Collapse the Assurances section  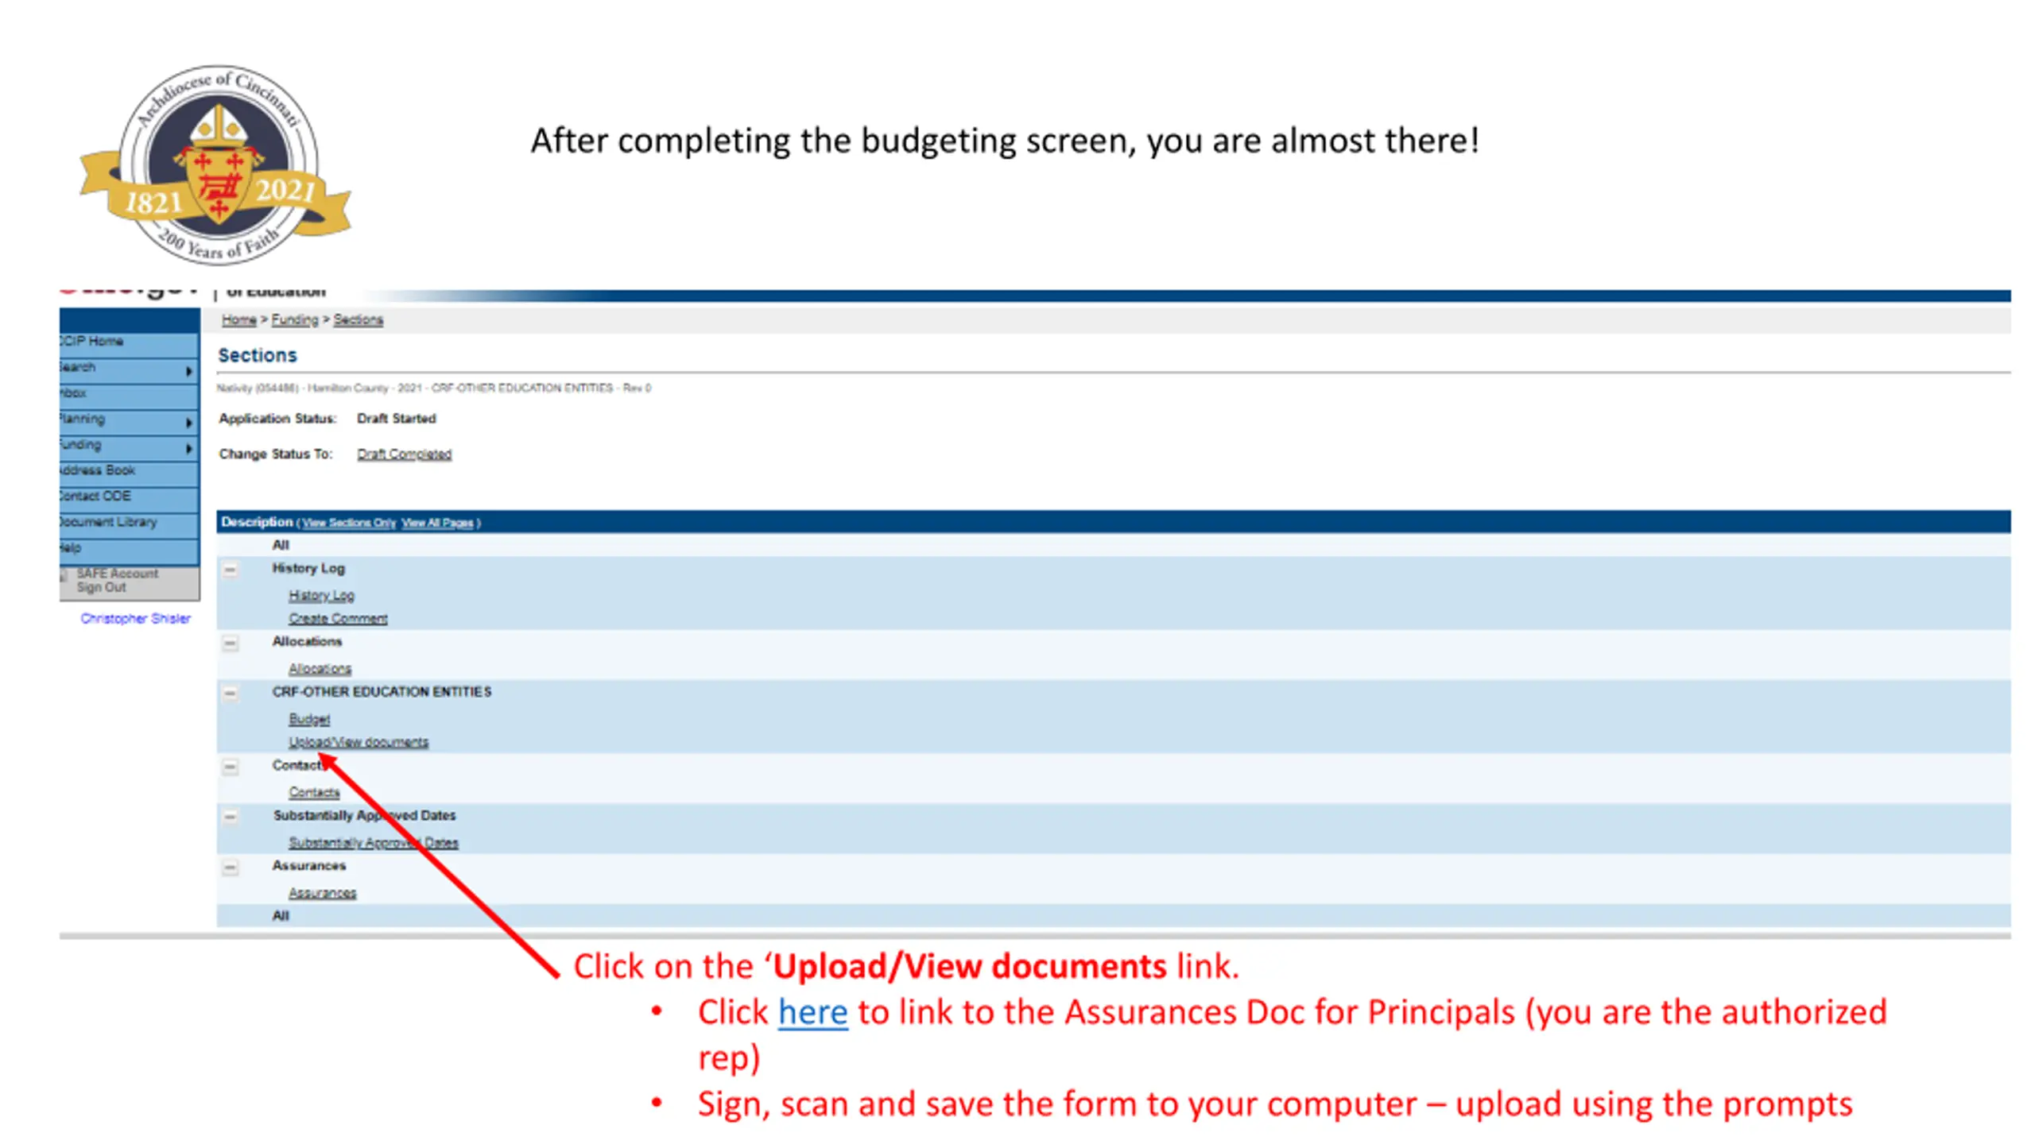[230, 867]
